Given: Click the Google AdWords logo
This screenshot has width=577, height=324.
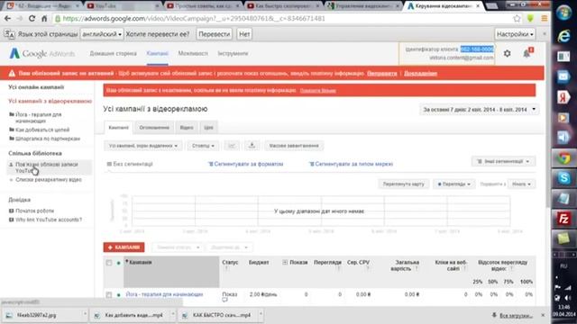Looking at the screenshot, I should [42, 54].
